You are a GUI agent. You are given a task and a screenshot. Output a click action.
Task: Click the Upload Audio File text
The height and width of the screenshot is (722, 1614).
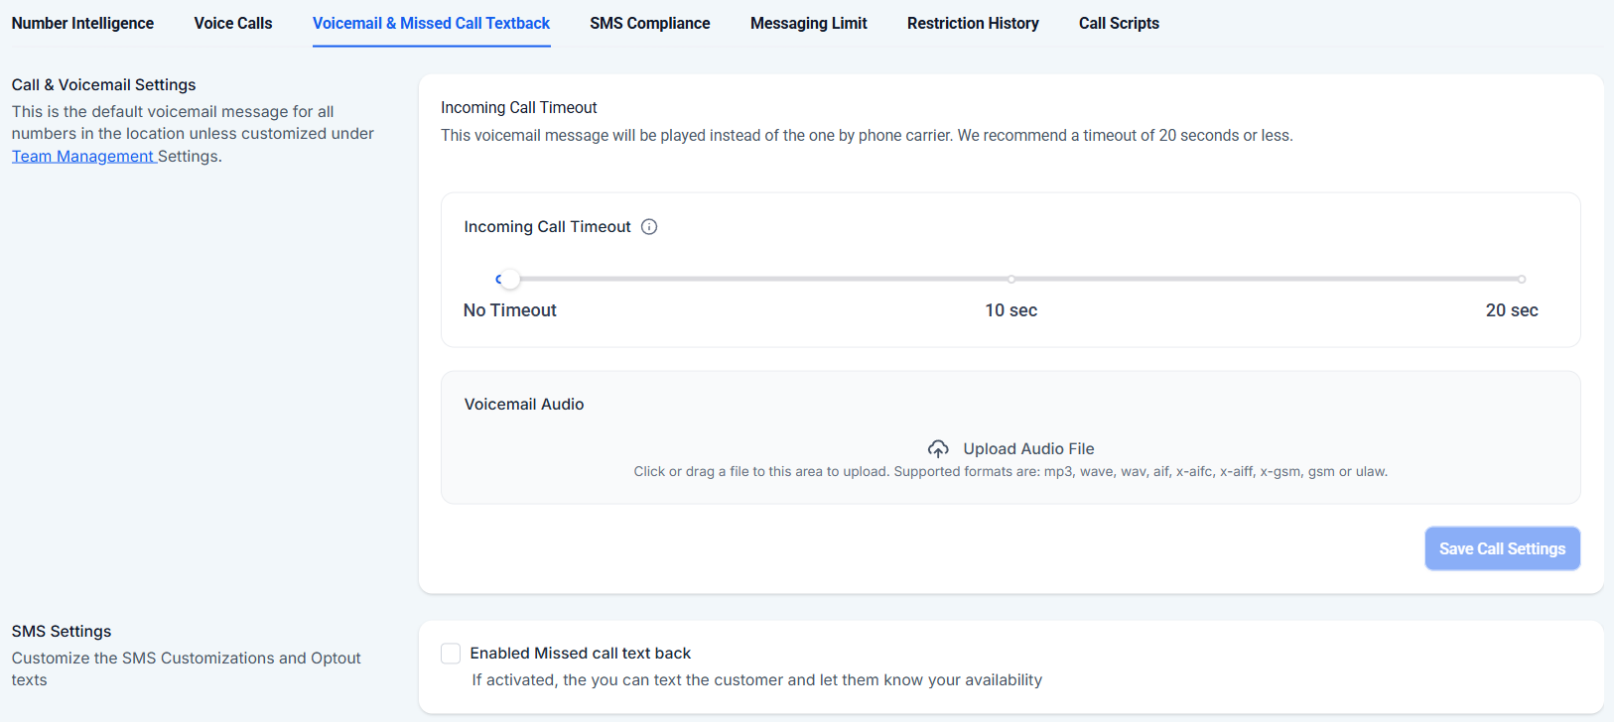click(1028, 449)
